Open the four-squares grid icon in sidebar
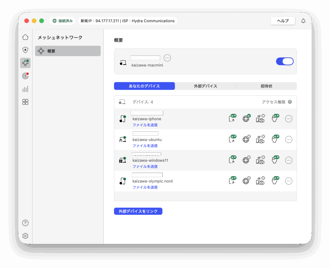This screenshot has height=268, width=330. (25, 102)
